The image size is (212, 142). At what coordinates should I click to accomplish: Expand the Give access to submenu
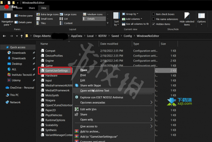[x=114, y=126]
